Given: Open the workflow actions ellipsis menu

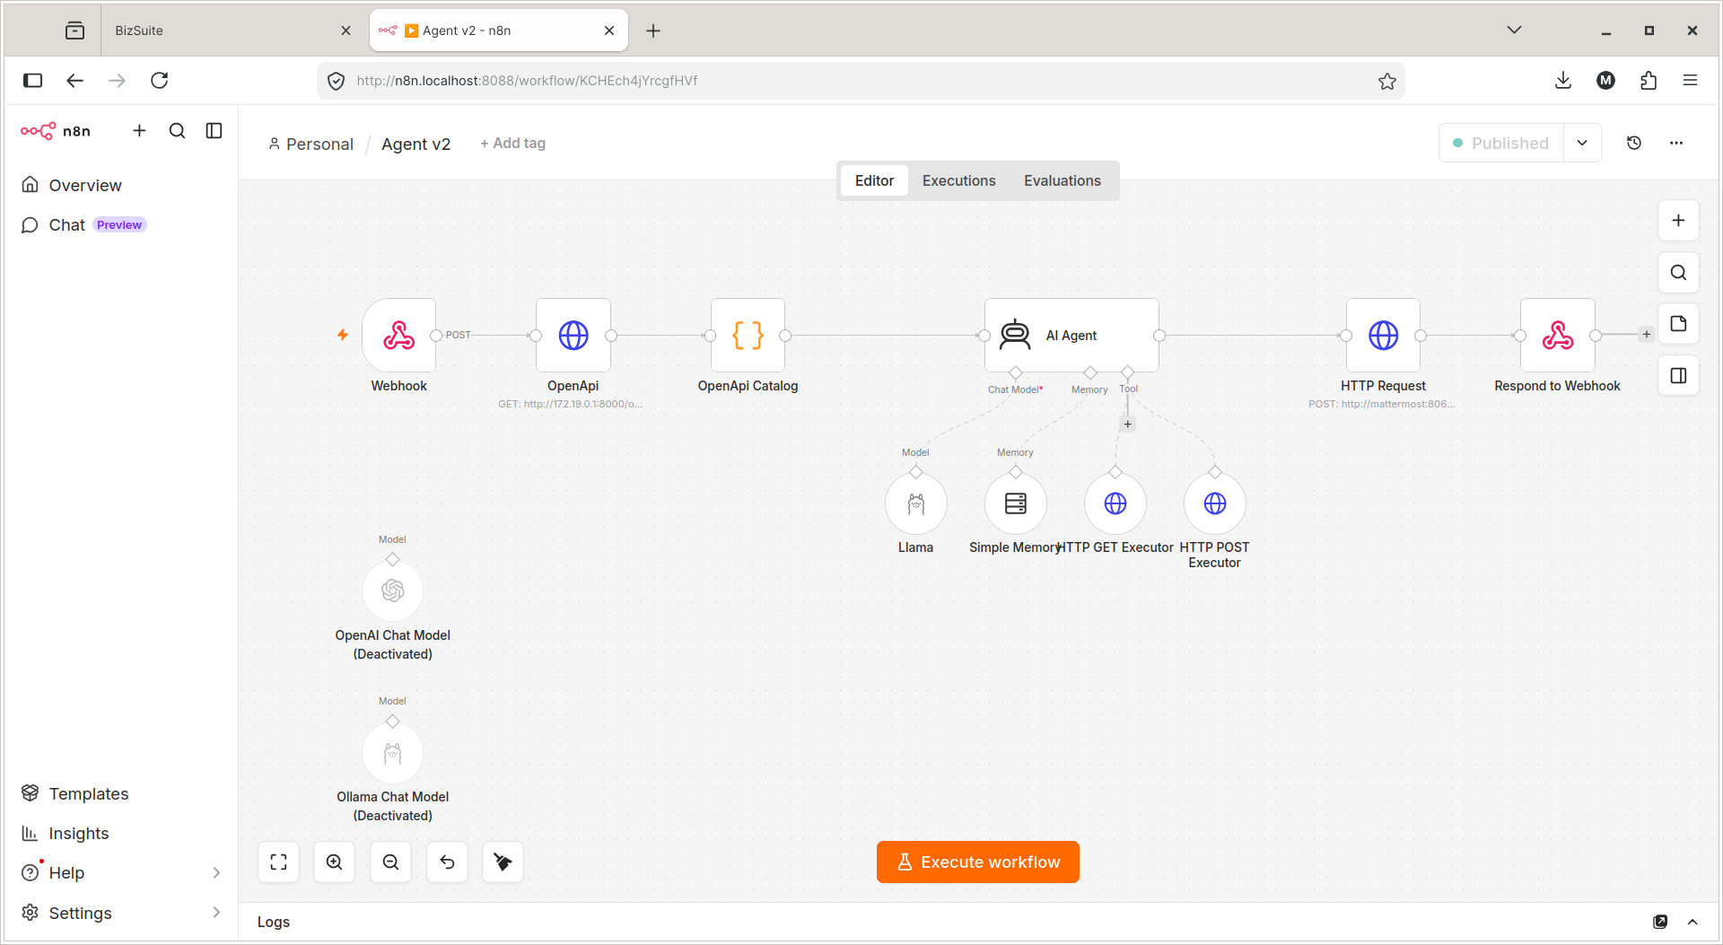Looking at the screenshot, I should 1676,143.
